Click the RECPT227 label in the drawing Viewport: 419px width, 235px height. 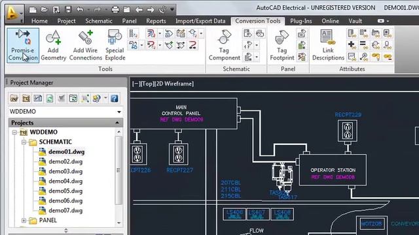(179, 170)
